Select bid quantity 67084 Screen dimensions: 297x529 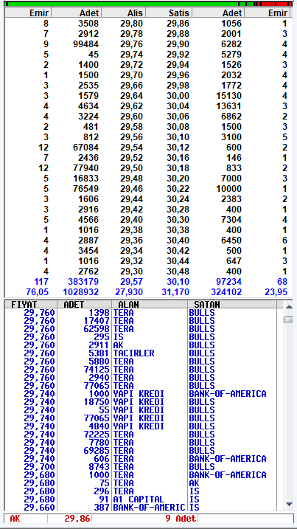tap(85, 148)
